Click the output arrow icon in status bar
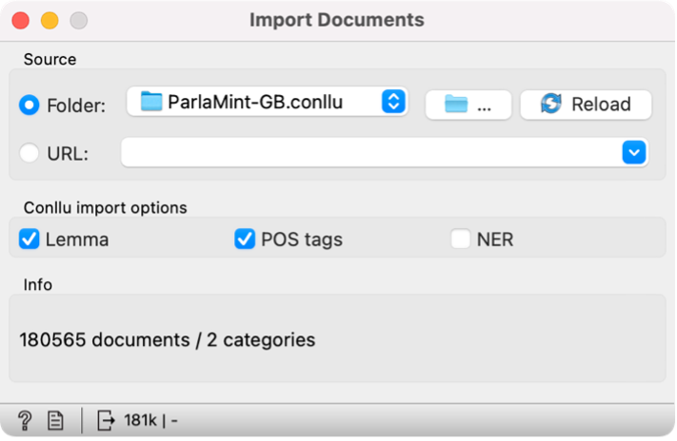The height and width of the screenshot is (441, 677). [x=105, y=419]
